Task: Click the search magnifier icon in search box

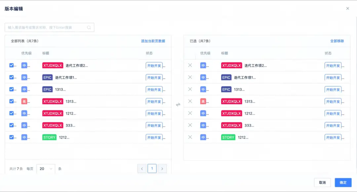Action: point(89,27)
